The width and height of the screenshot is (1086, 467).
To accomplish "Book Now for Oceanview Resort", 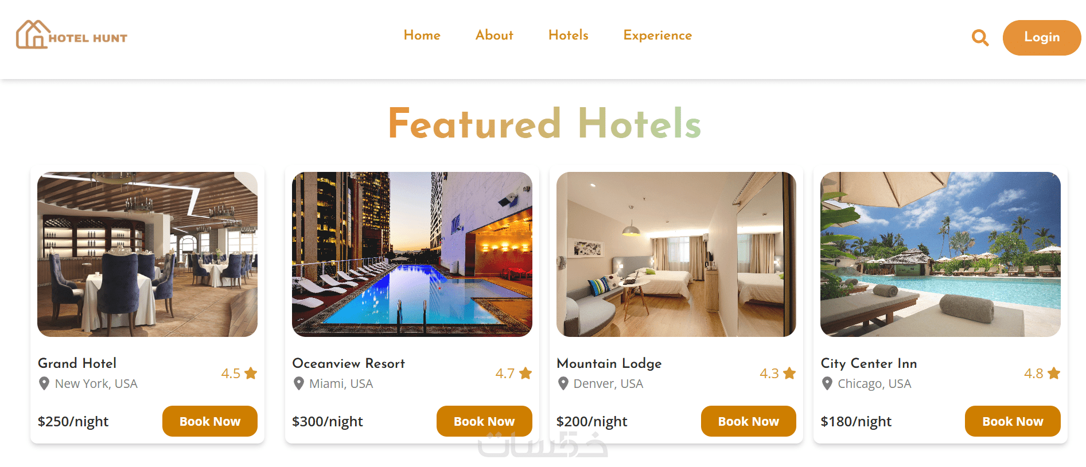I will (x=484, y=421).
